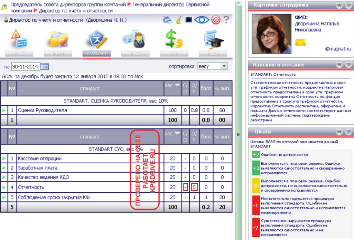Sort by вес in the ОЦЕНКА РУКОВОДИТЕЛЯ table
The image size is (354, 240).
coord(173,86)
